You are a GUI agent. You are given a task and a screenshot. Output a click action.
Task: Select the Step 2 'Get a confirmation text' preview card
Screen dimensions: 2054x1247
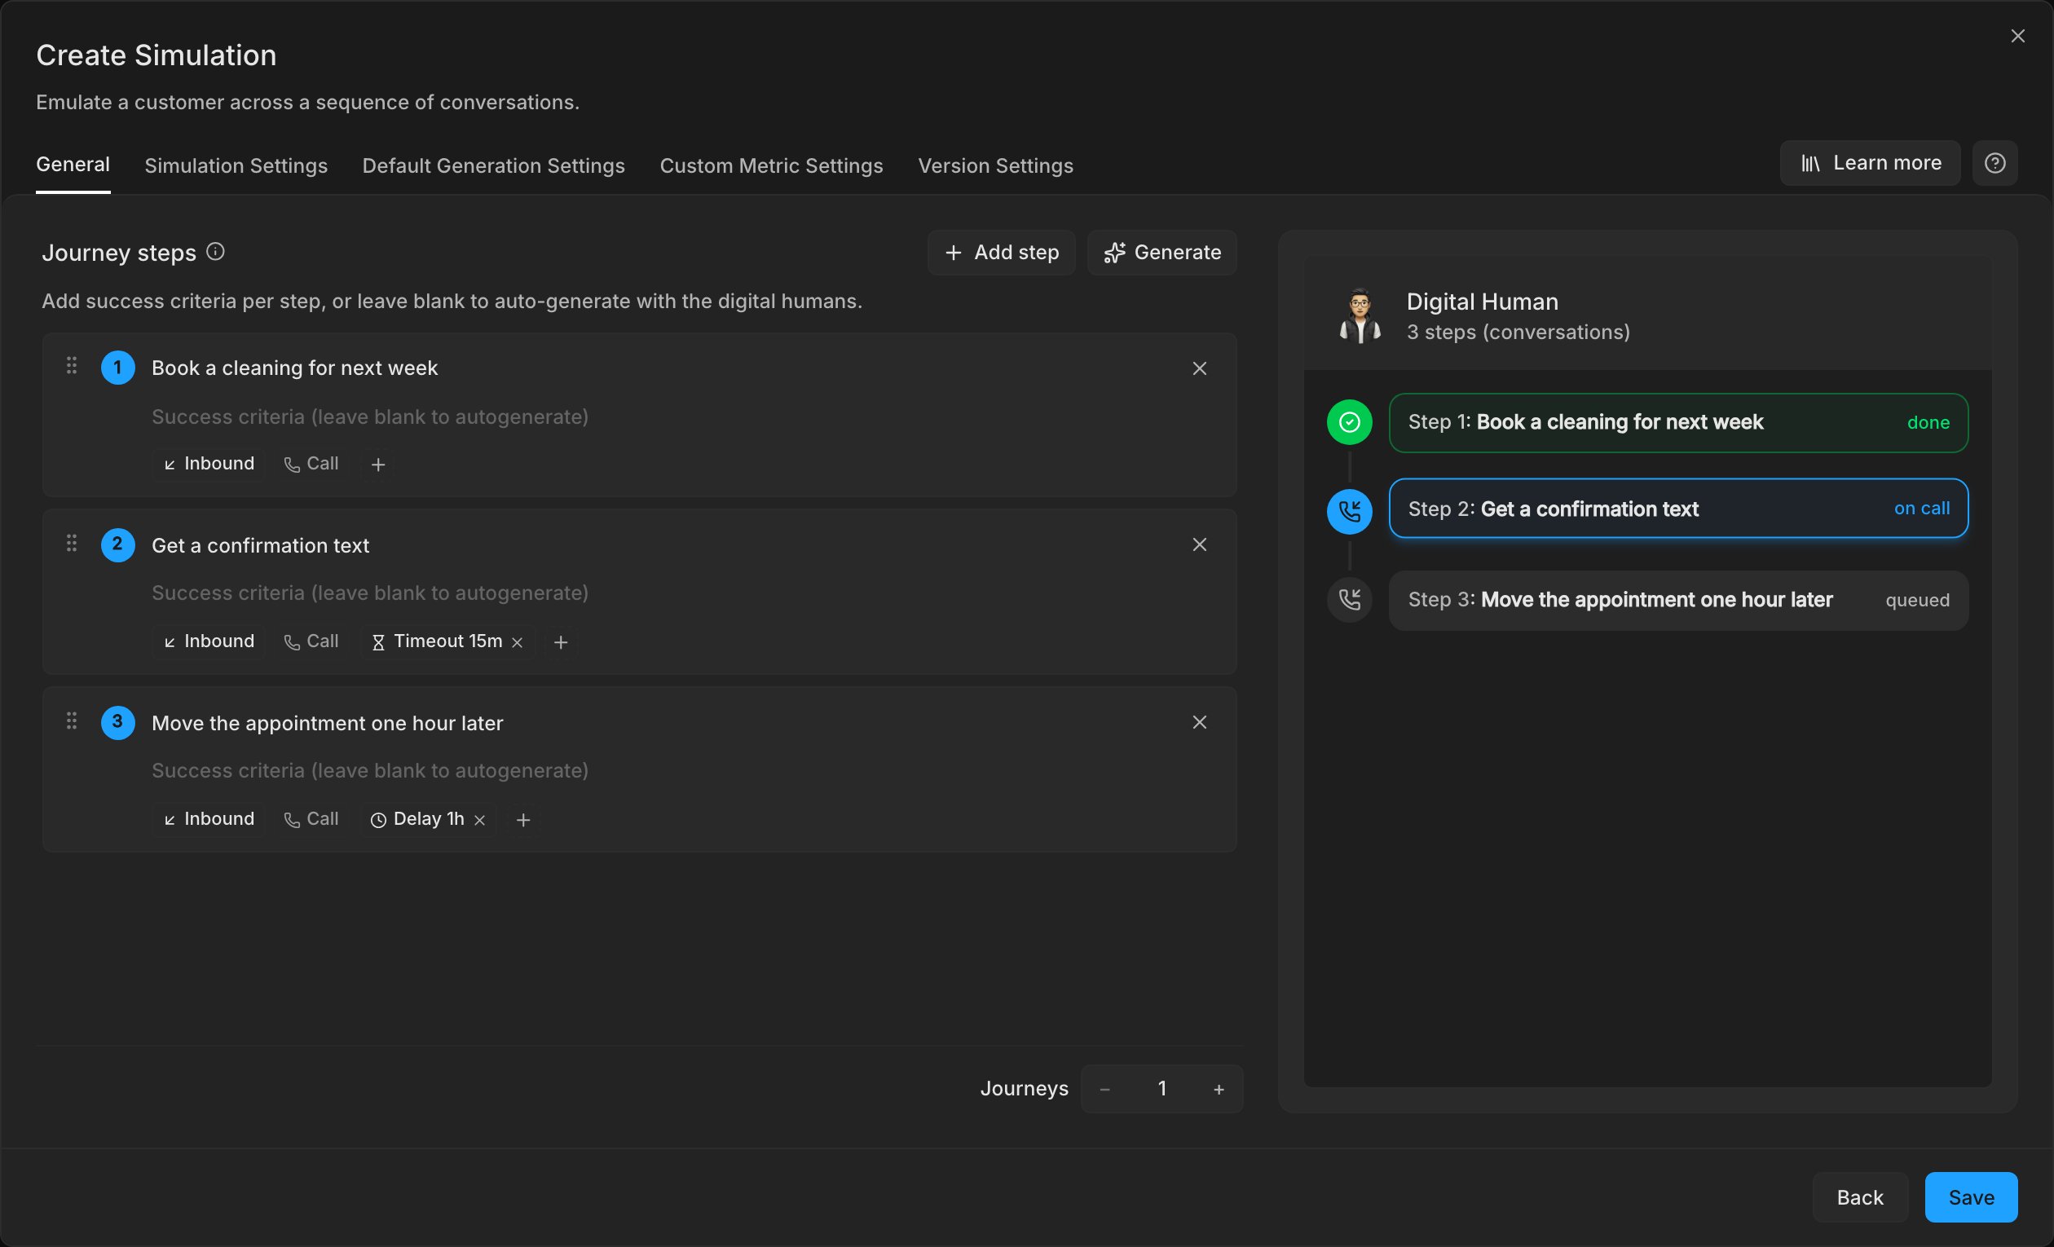coord(1678,509)
